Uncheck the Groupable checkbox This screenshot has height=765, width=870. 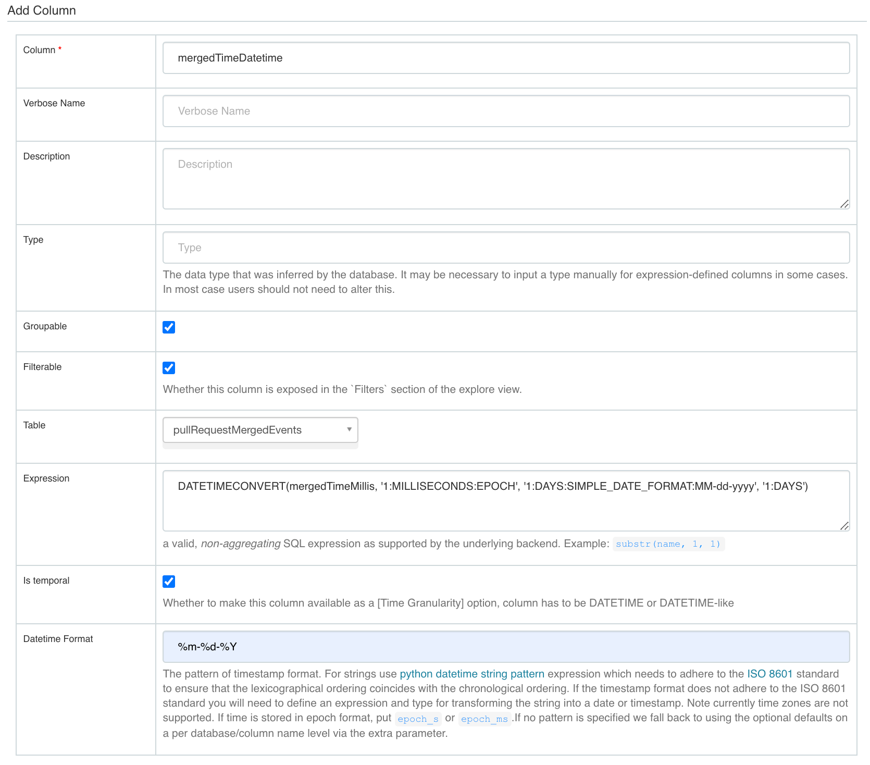click(x=169, y=327)
